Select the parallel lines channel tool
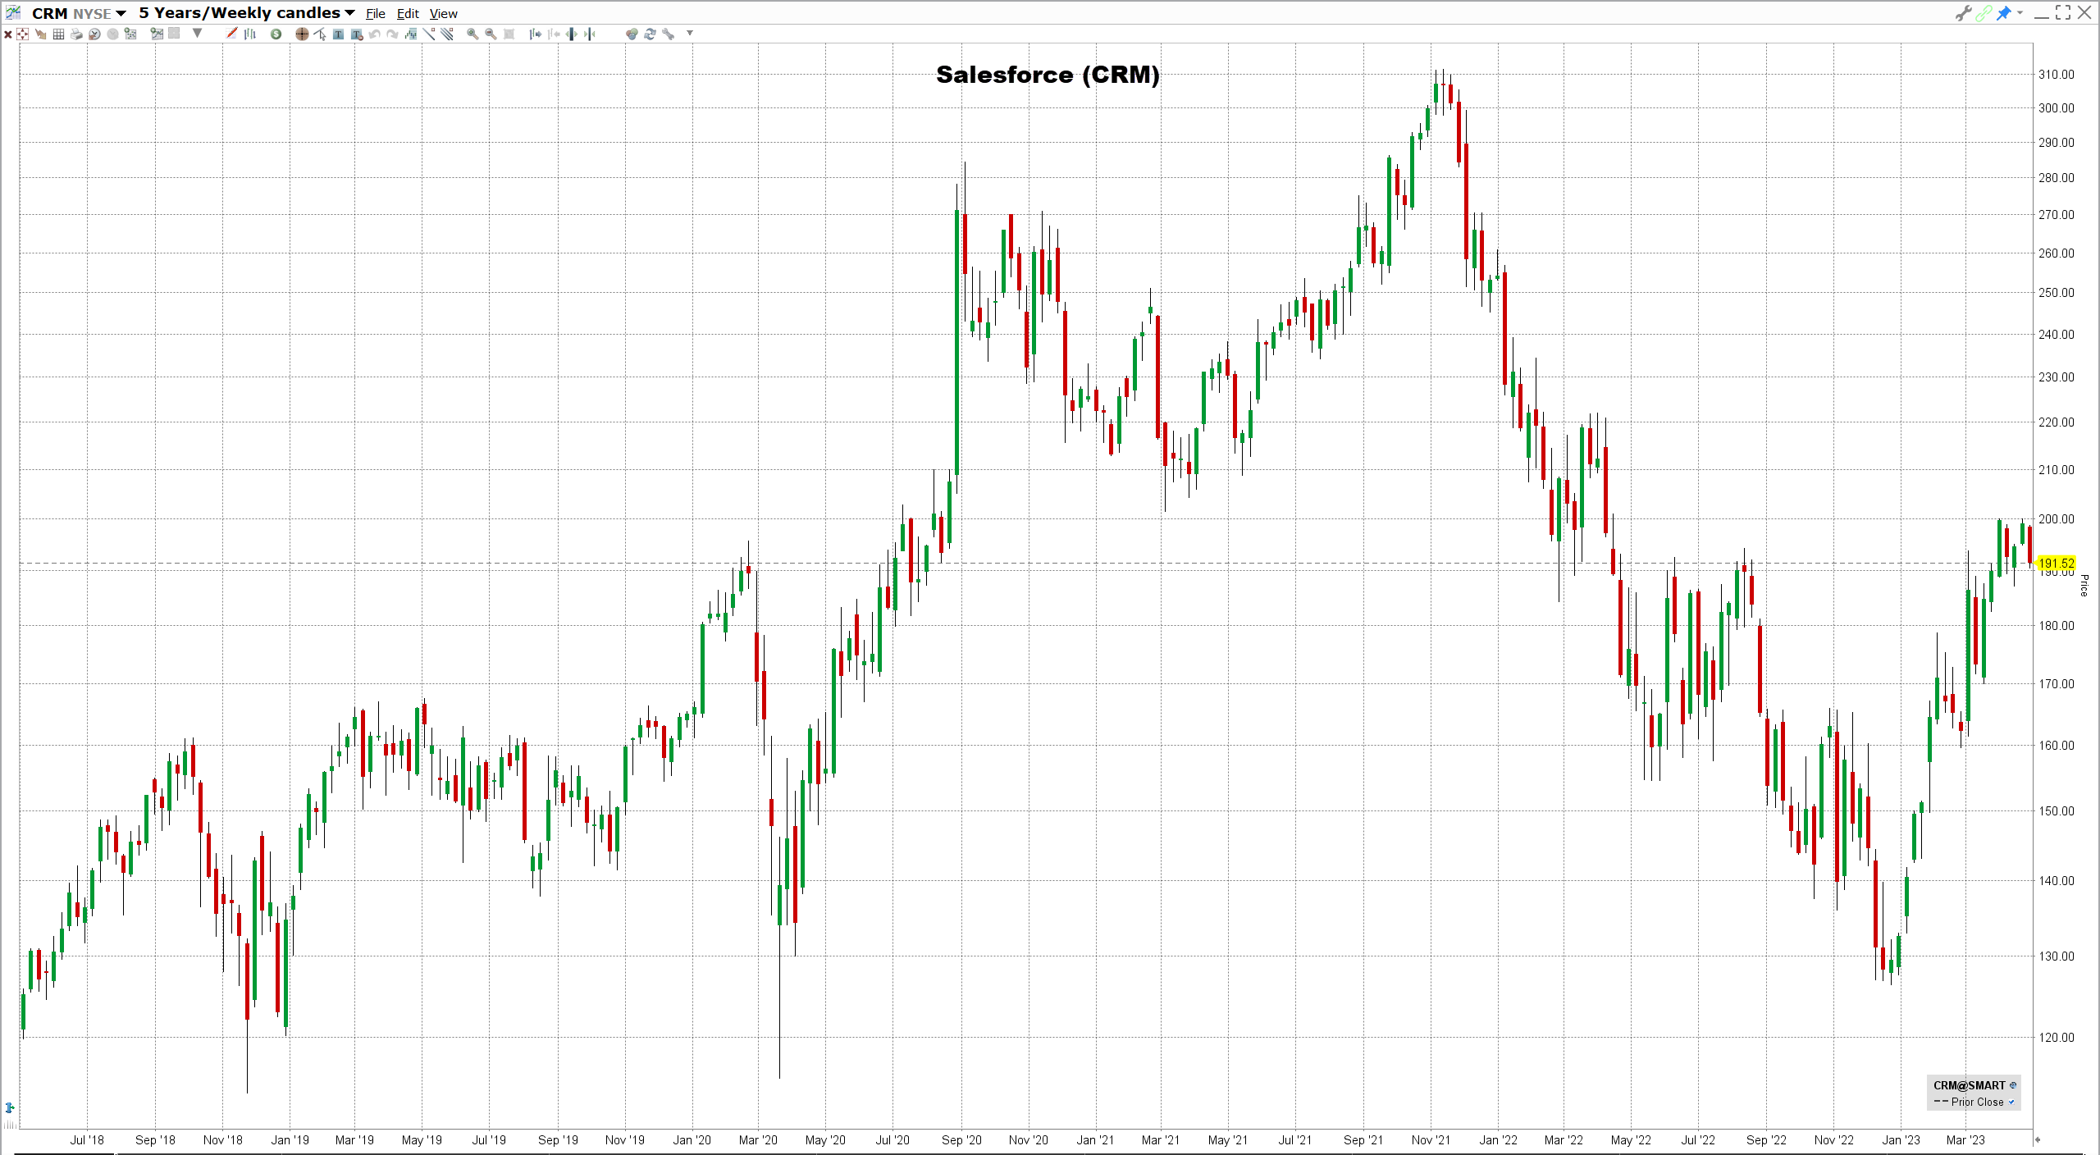Image resolution: width=2100 pixels, height=1155 pixels. pyautogui.click(x=447, y=34)
